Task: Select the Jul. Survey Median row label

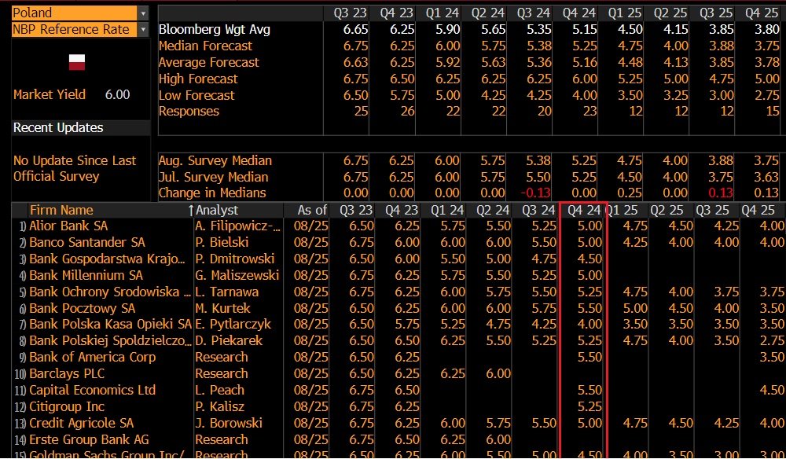Action: coord(213,177)
